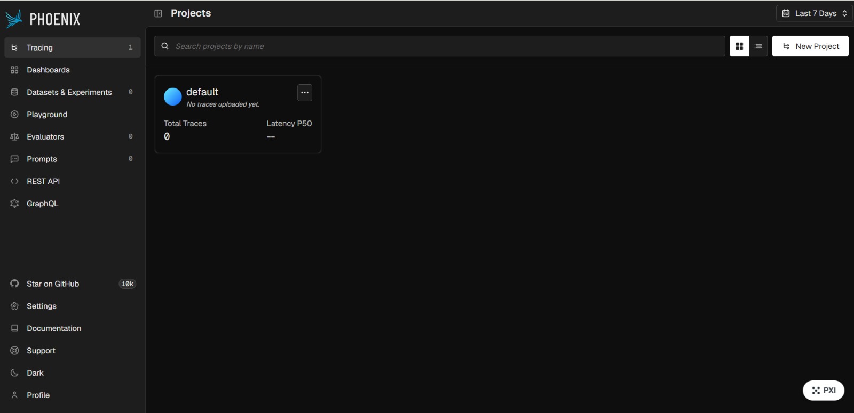
Task: Click the 10k GitHub stars badge
Action: [x=127, y=284]
